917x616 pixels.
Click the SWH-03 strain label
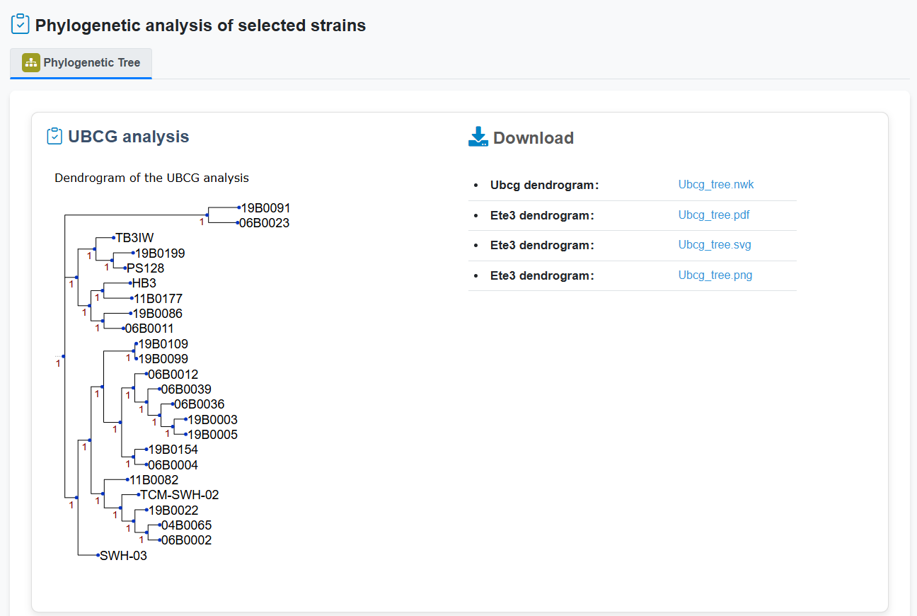pos(123,556)
